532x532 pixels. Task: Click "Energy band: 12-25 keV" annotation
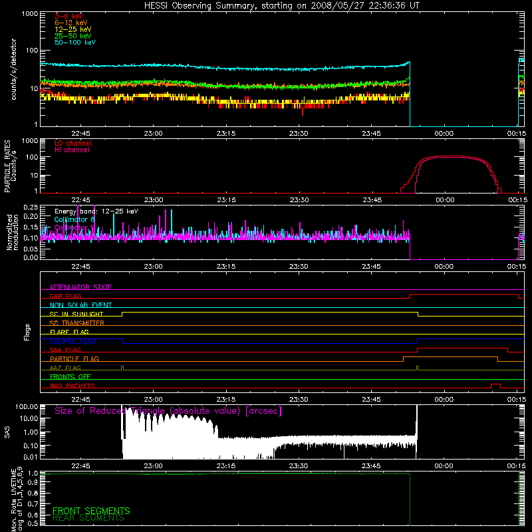click(96, 211)
